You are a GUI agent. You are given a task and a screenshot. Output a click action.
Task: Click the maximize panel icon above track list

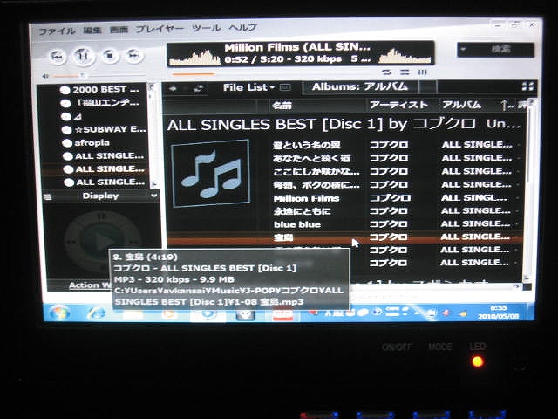[x=527, y=86]
